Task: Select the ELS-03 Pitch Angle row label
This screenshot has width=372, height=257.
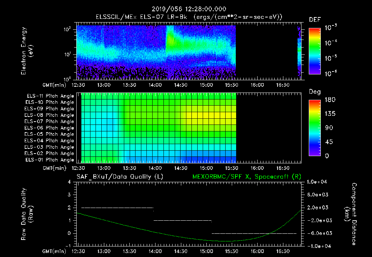Action: coord(49,147)
